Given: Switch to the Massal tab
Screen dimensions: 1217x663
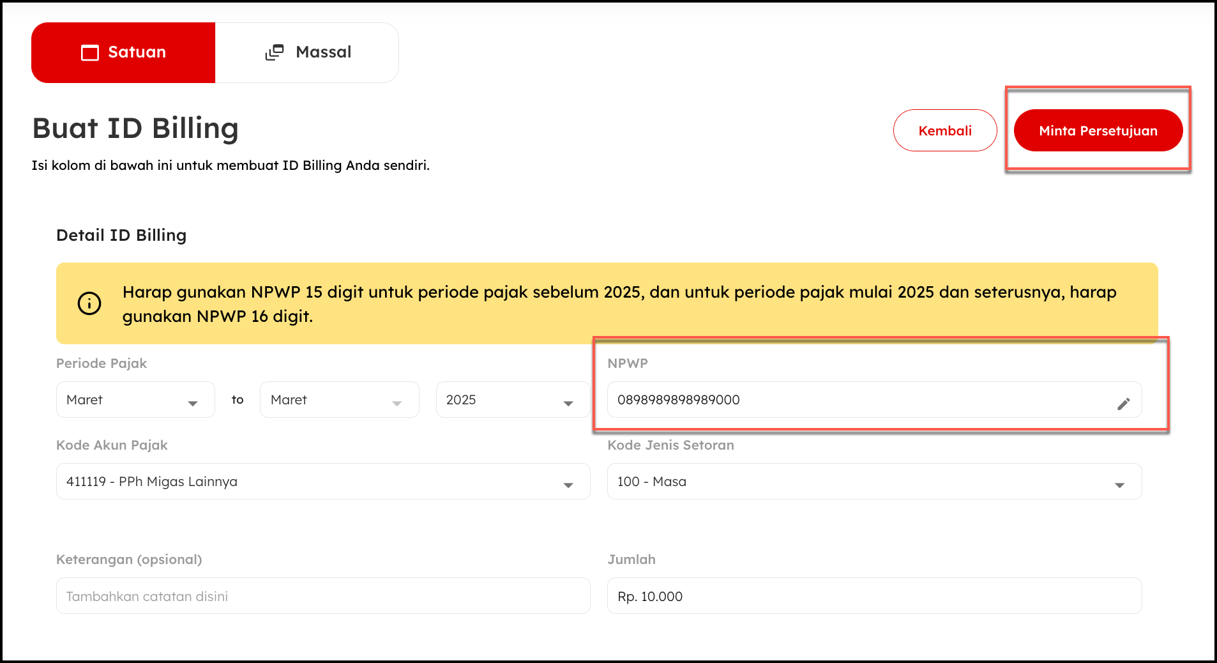Looking at the screenshot, I should click(x=307, y=52).
